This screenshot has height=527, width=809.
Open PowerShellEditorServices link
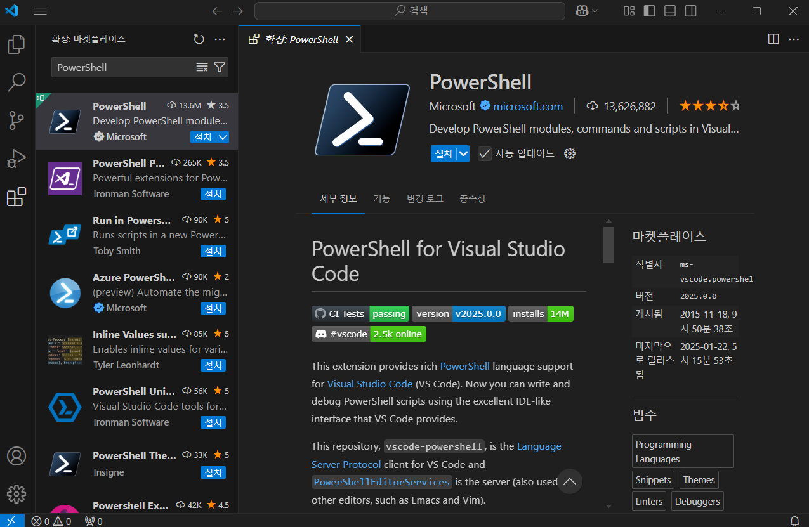pyautogui.click(x=382, y=482)
